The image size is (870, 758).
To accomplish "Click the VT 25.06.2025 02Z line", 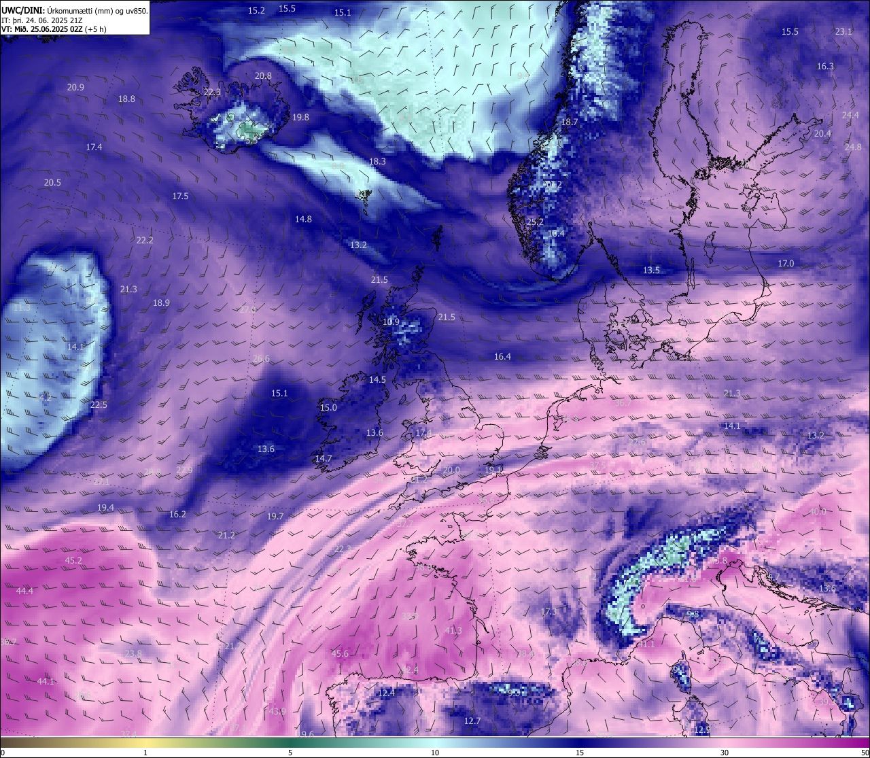I will 54,29.
